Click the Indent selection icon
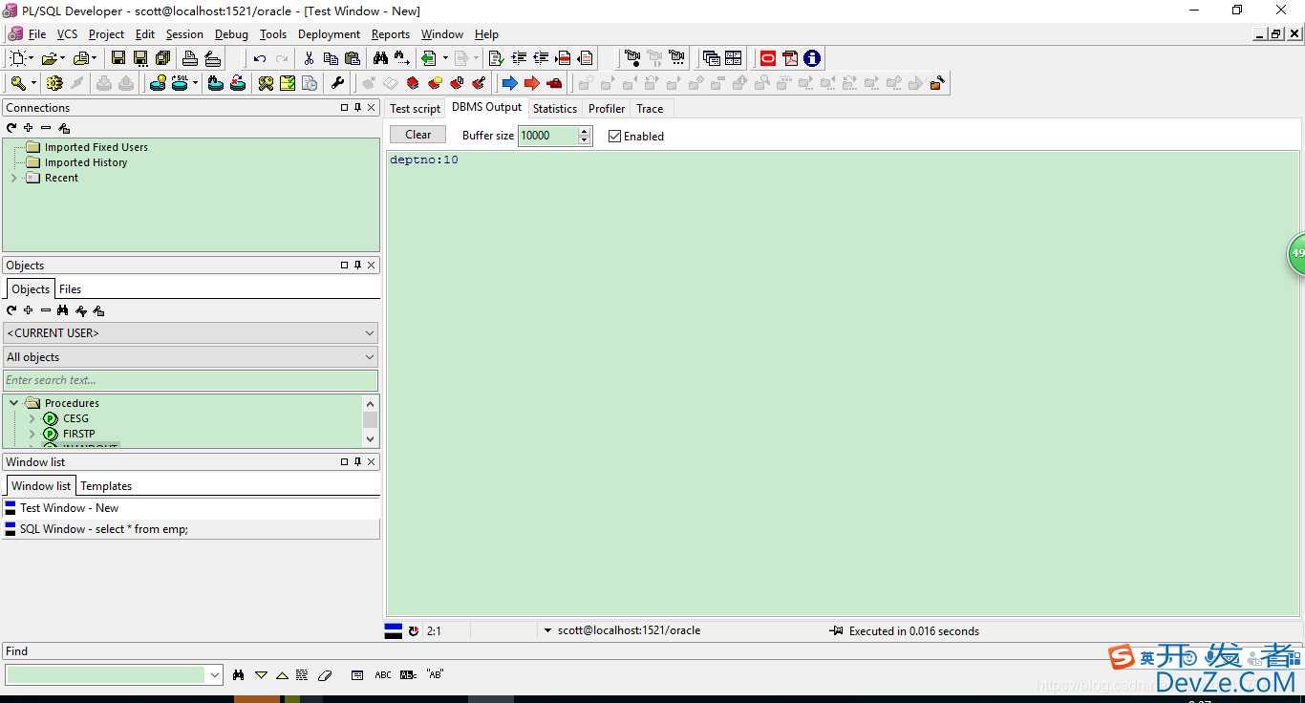The image size is (1305, 703). tap(519, 58)
